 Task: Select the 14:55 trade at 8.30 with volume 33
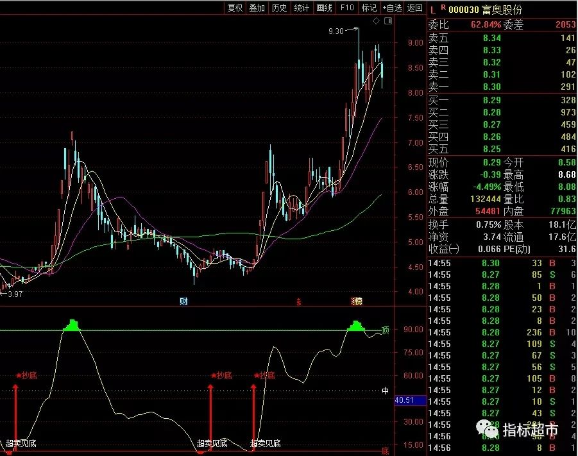(x=502, y=263)
